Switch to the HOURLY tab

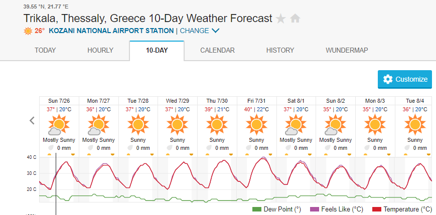[100, 50]
